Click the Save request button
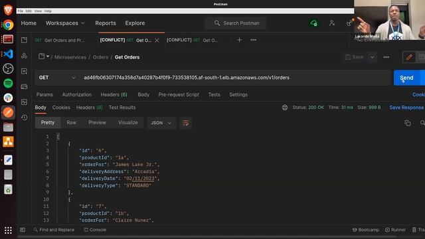This screenshot has height=239, width=425. pyautogui.click(x=355, y=57)
